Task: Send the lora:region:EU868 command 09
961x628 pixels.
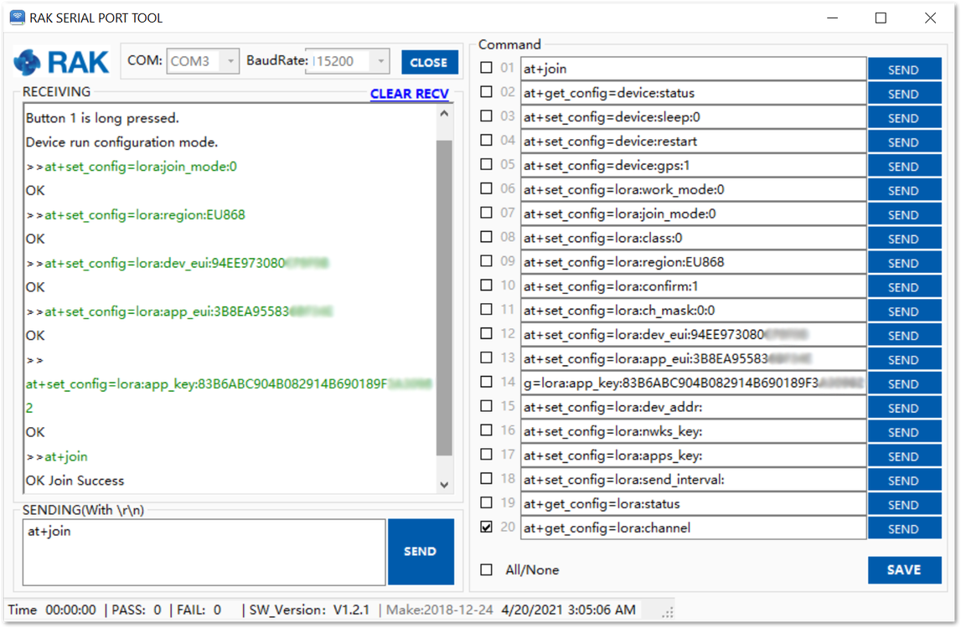Action: pos(904,263)
